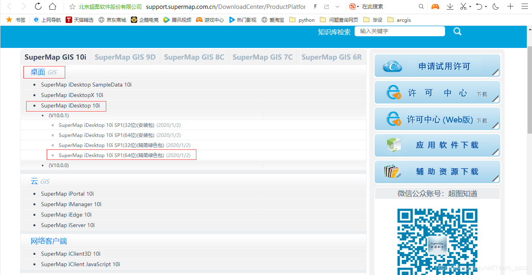This screenshot has height=275, width=532.
Task: Open the browser home page icon
Action: [52, 6]
